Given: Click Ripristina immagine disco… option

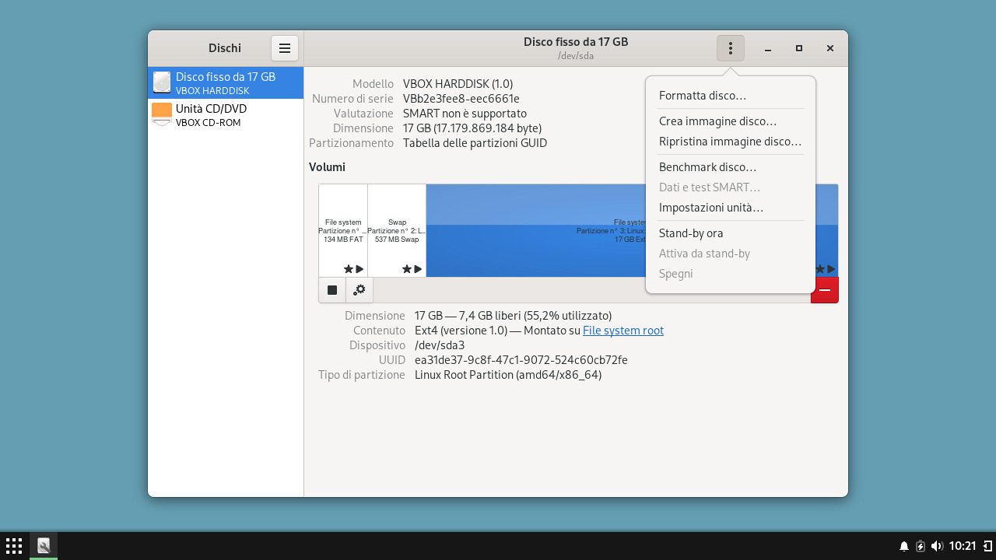Looking at the screenshot, I should click(730, 142).
